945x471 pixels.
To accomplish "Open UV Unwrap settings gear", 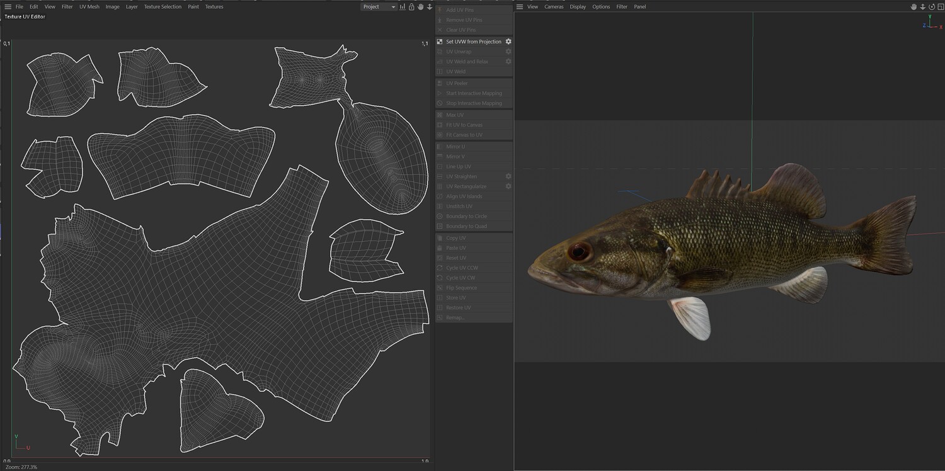I will [x=508, y=52].
